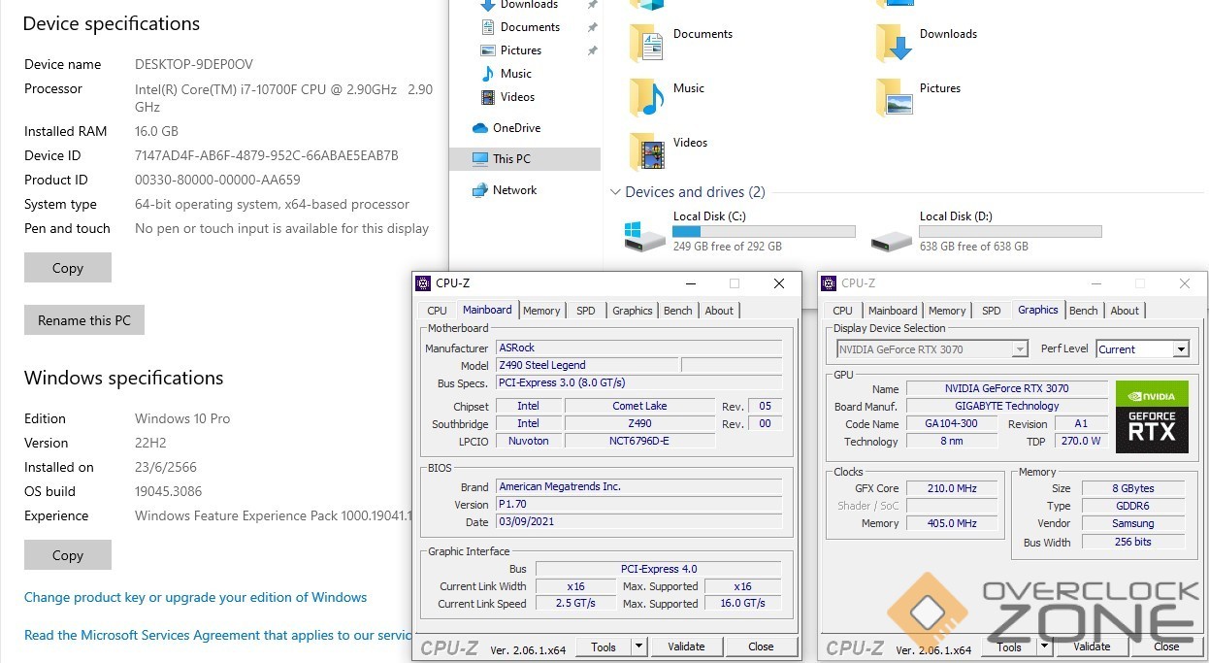The image size is (1209, 663).
Task: Collapse the Devices and drives group
Action: (615, 192)
